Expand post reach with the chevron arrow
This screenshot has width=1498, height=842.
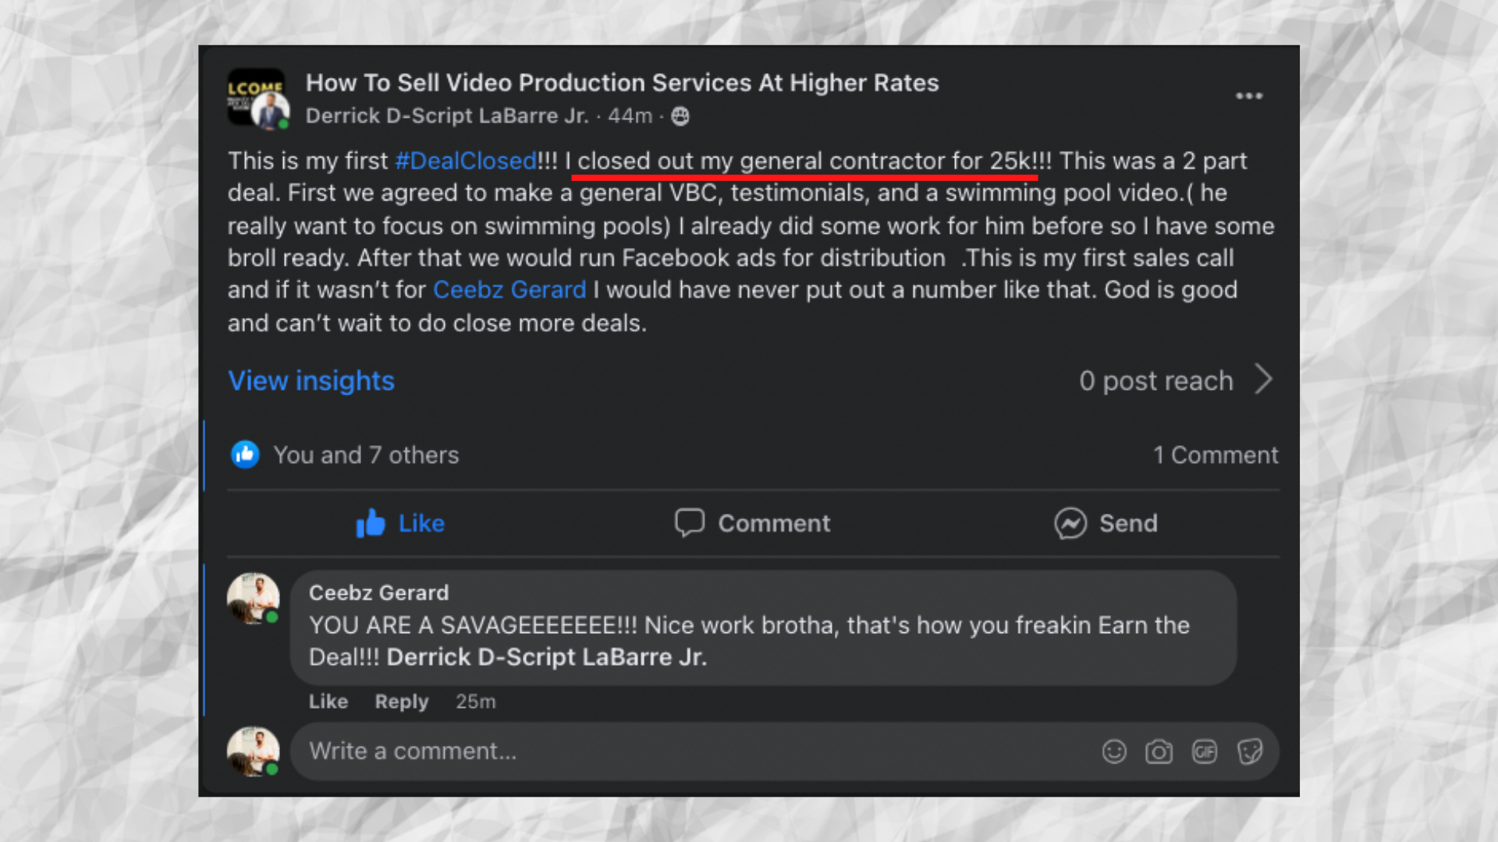click(1264, 380)
